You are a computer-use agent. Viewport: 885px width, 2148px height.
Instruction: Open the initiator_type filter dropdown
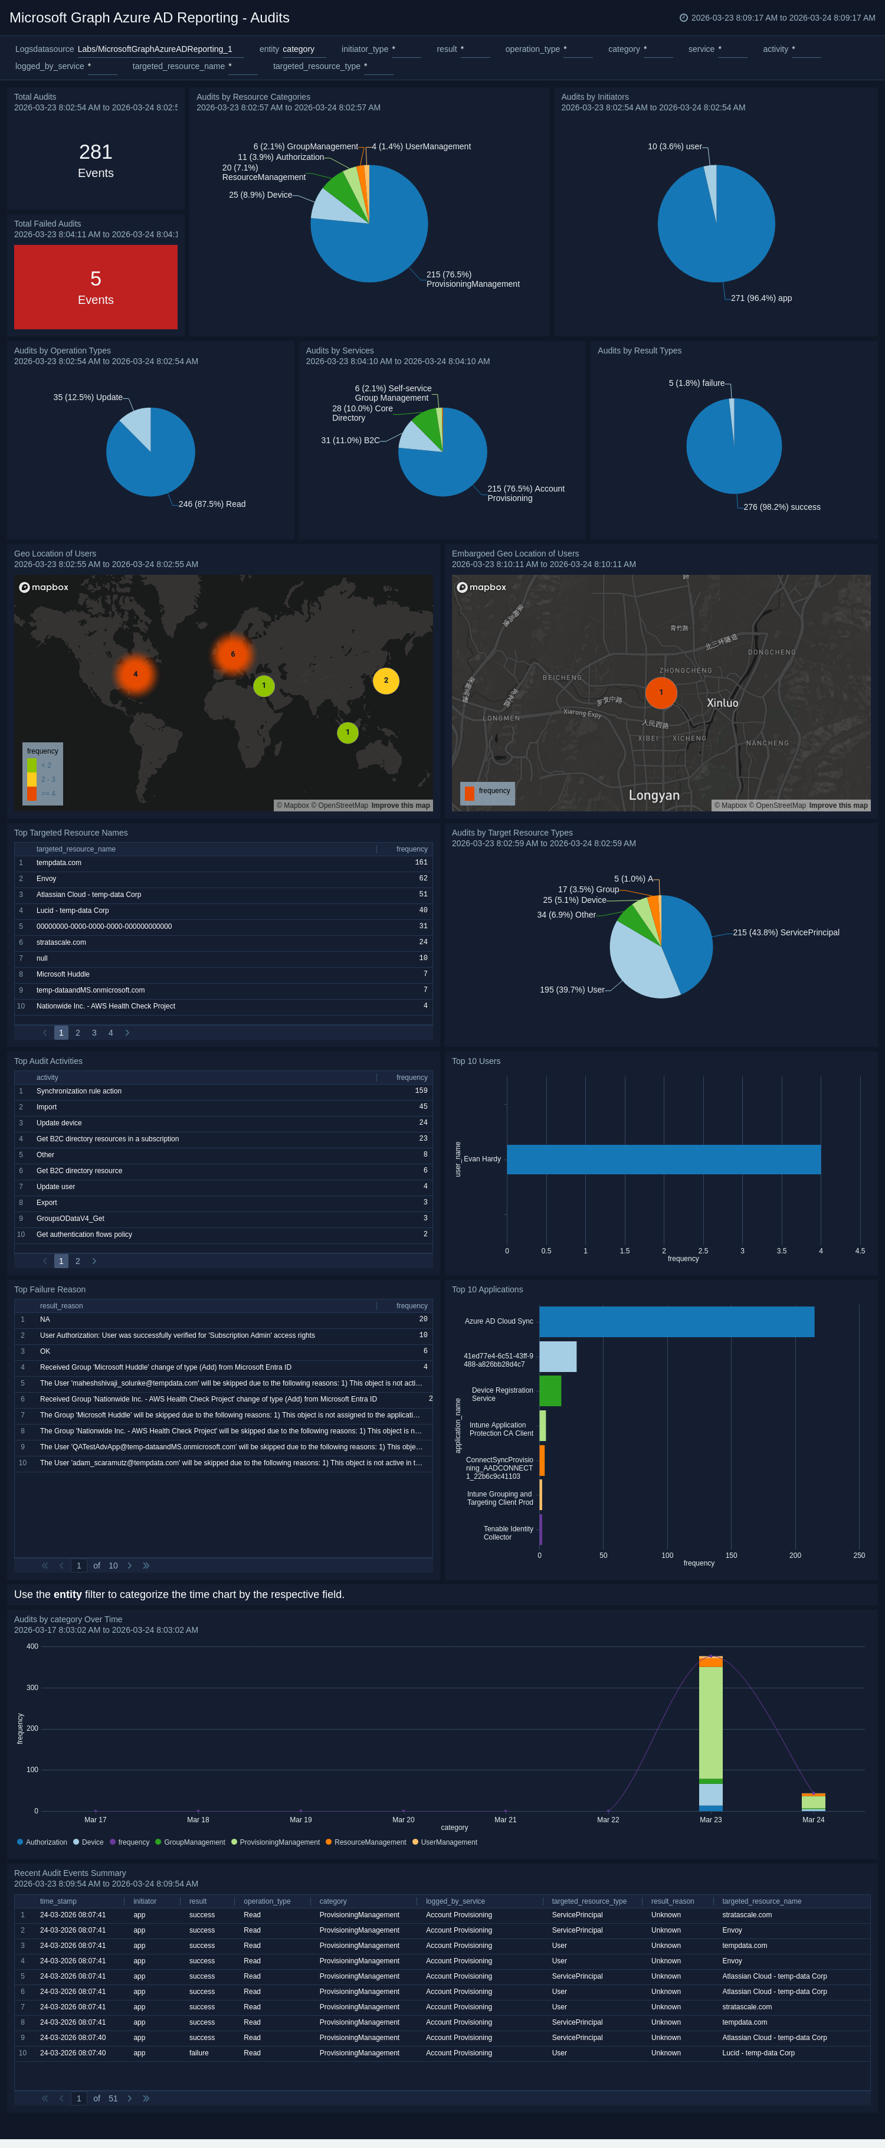405,49
